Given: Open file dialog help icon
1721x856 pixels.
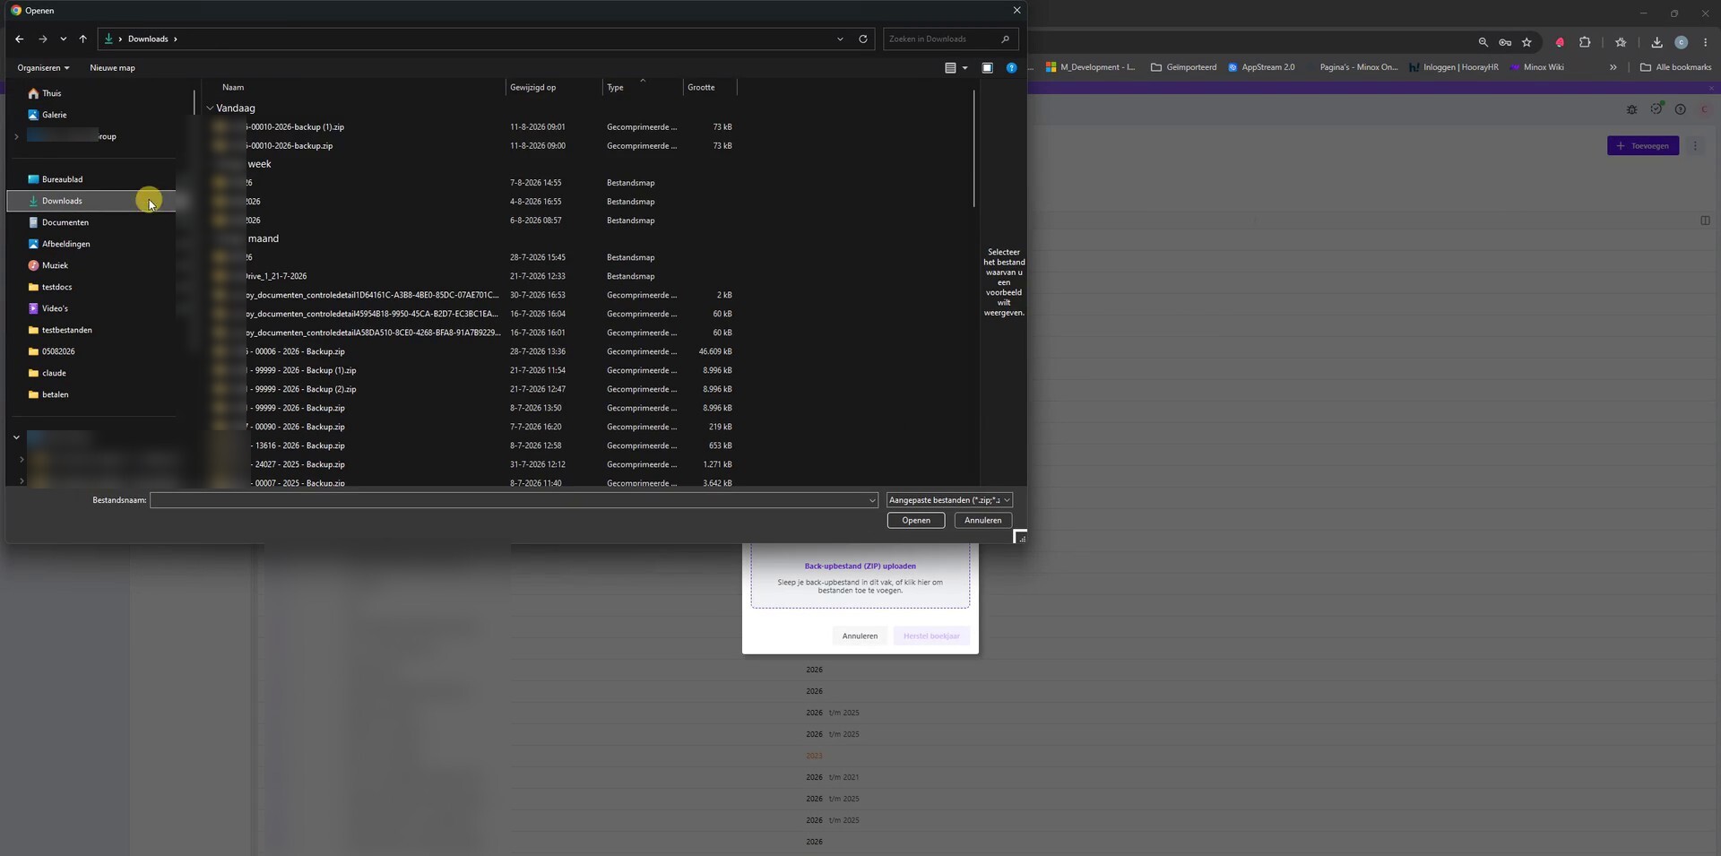Looking at the screenshot, I should [x=1011, y=68].
